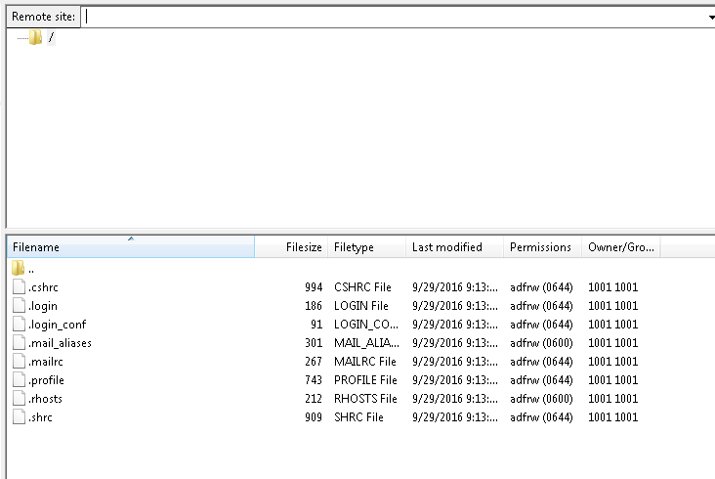This screenshot has width=715, height=479.
Task: Sort by Owner/Group column header
Action: coord(621,246)
